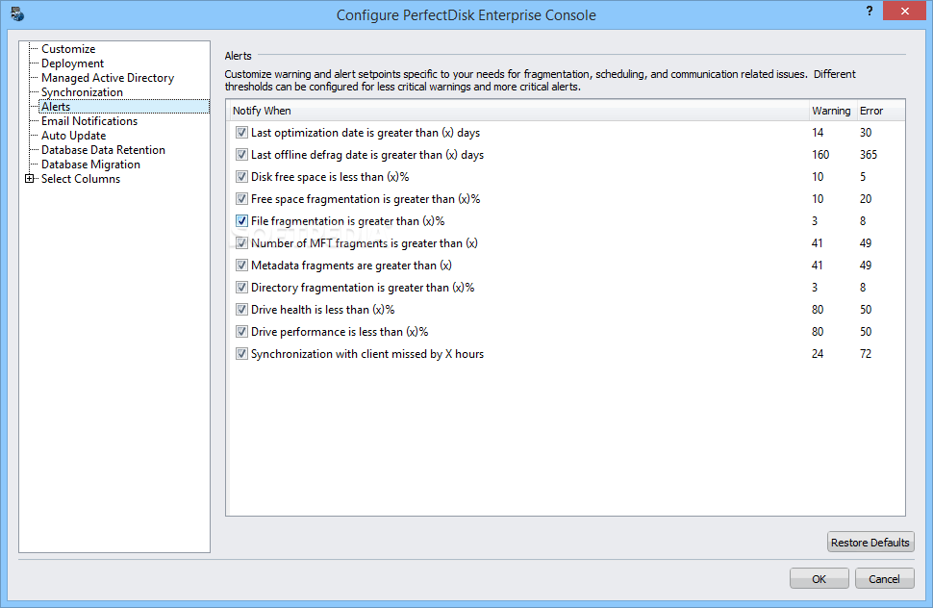Go to Managed Active Directory settings
933x608 pixels.
pyautogui.click(x=108, y=78)
